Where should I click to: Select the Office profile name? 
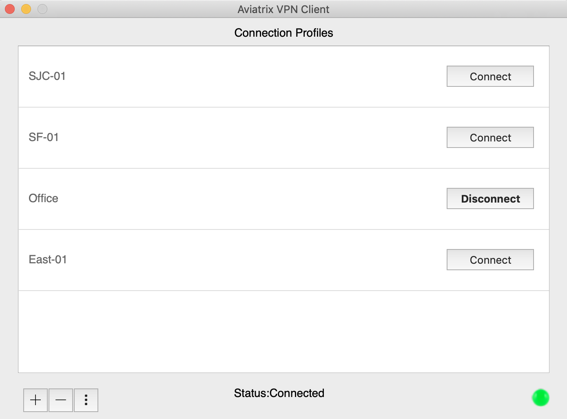coord(43,198)
